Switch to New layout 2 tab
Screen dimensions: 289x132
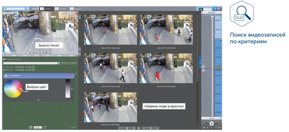tap(61, 9)
